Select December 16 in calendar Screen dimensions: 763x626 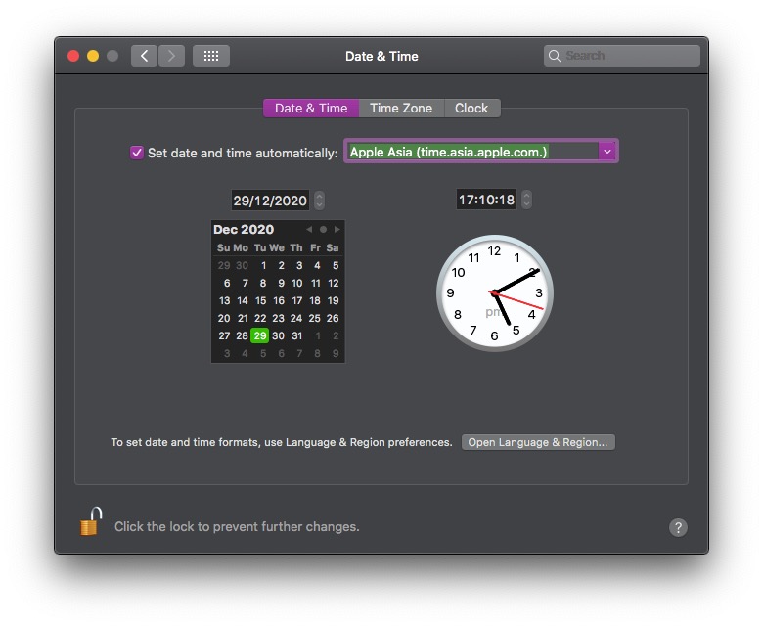tap(279, 300)
